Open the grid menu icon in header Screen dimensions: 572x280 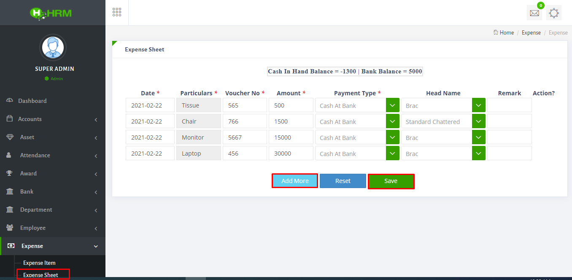tap(117, 13)
